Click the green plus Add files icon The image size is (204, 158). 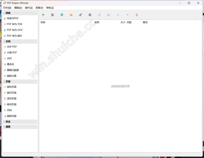click(43, 15)
